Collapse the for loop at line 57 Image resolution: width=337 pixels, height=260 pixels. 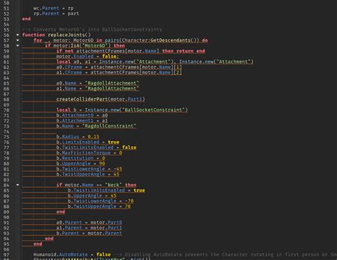(18, 40)
